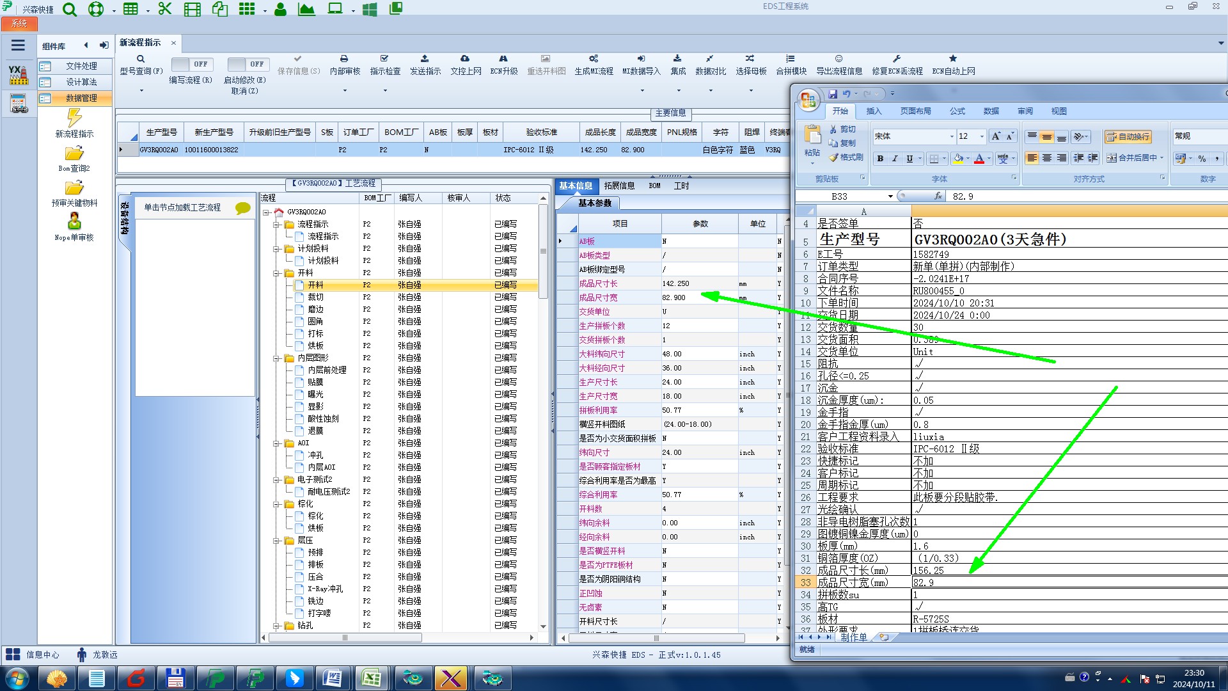Click Excel's font color red A

[x=979, y=159]
